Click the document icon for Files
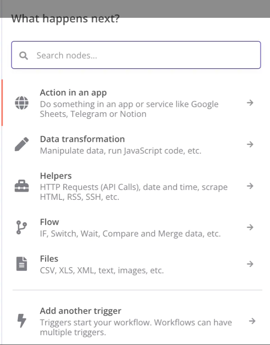 tap(22, 263)
